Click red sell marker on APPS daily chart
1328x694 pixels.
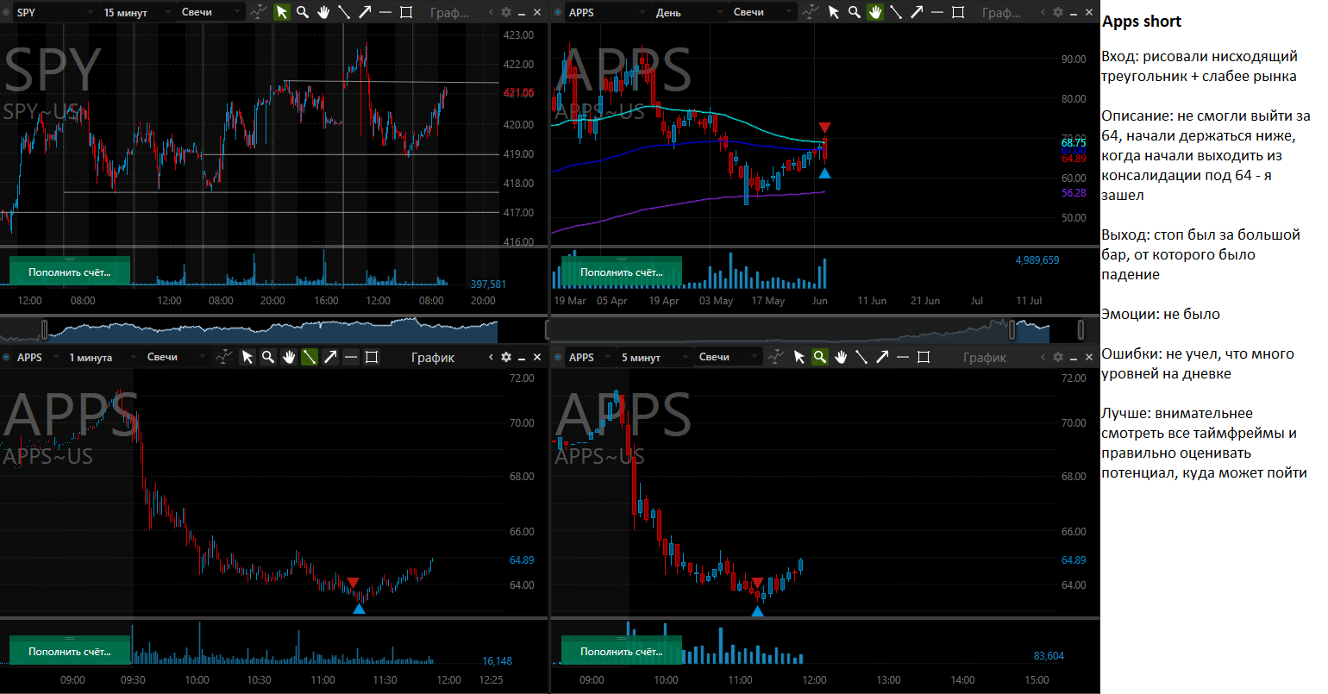pos(824,128)
